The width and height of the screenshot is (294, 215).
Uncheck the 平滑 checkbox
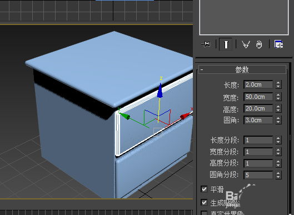pyautogui.click(x=204, y=189)
